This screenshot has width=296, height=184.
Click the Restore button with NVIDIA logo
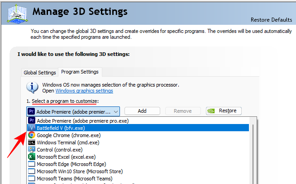pyautogui.click(x=224, y=111)
